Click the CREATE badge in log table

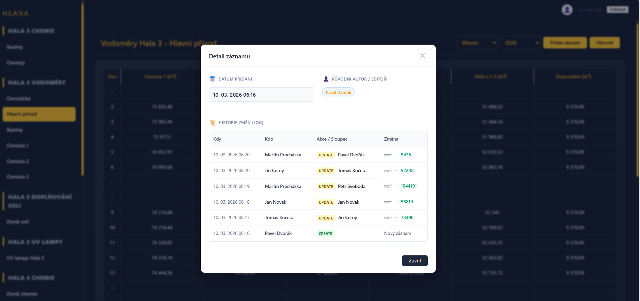pyautogui.click(x=325, y=234)
